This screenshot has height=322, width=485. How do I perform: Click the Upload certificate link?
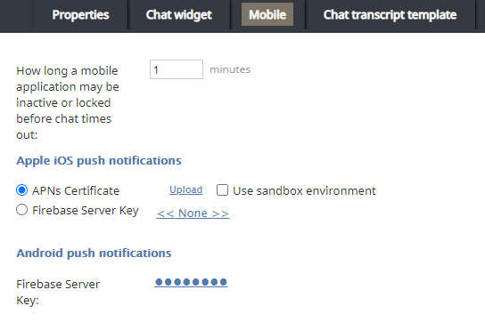pos(186,189)
